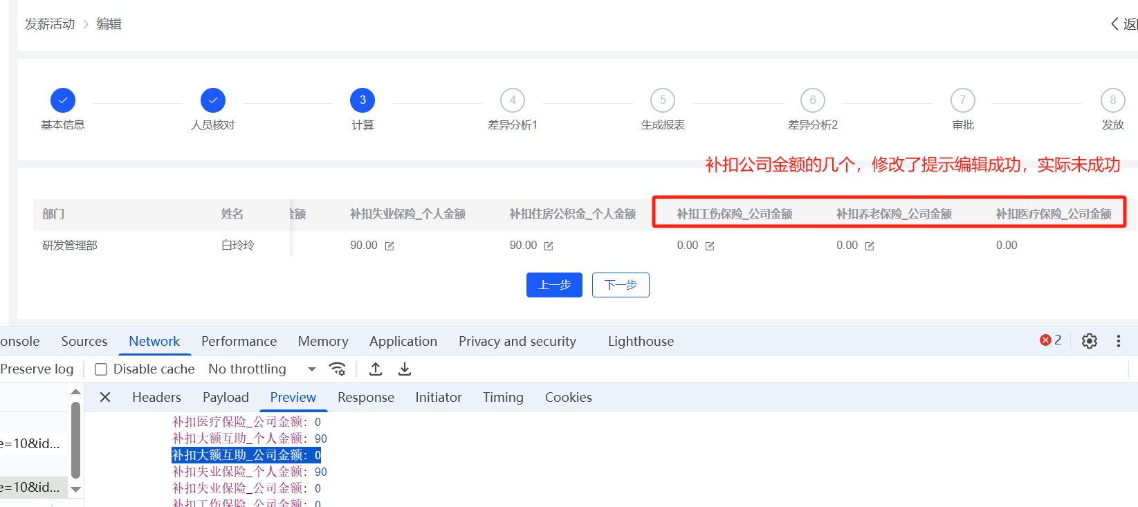
Task: Open DevTools settings gear
Action: (x=1090, y=341)
